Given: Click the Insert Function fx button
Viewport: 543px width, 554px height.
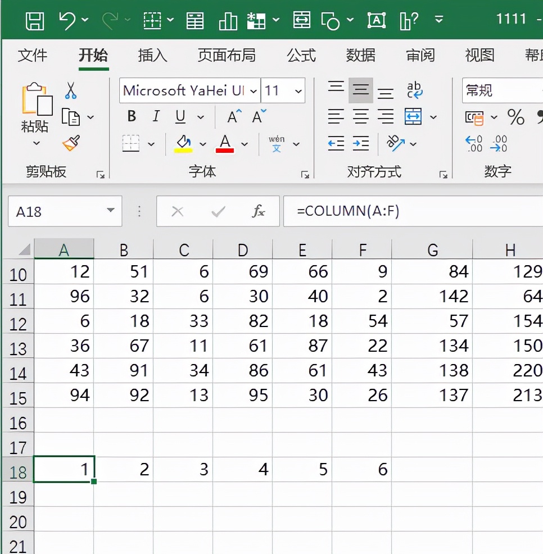Looking at the screenshot, I should [258, 211].
